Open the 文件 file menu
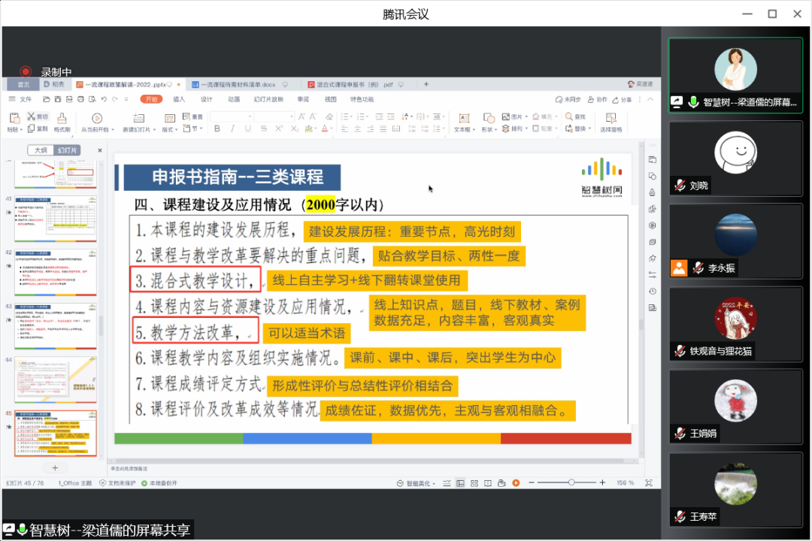Screen dimensions: 812x541 20,99
